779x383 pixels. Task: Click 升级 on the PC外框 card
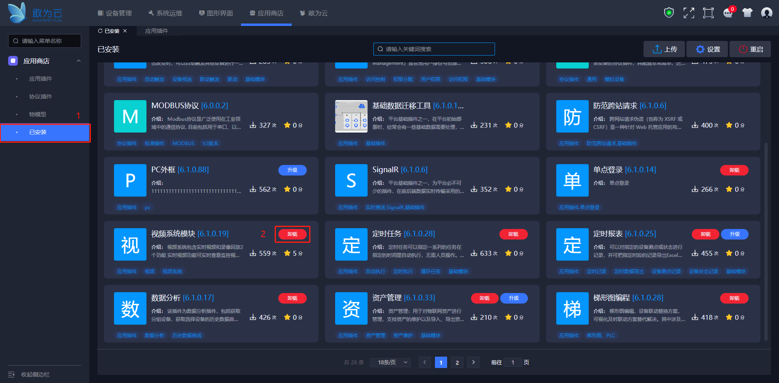coord(293,170)
